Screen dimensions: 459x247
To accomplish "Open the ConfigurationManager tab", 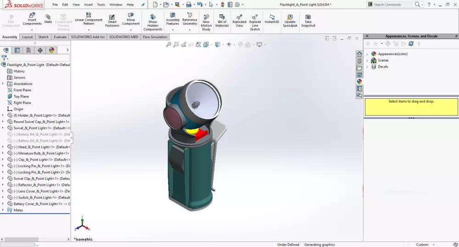I will tap(28, 50).
